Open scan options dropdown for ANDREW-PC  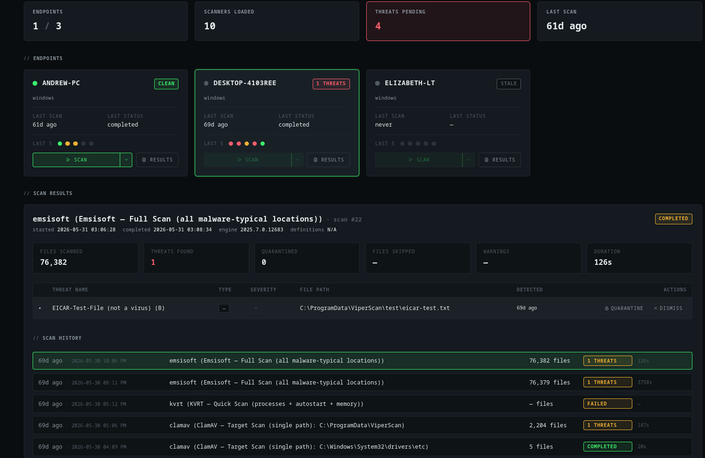click(126, 160)
